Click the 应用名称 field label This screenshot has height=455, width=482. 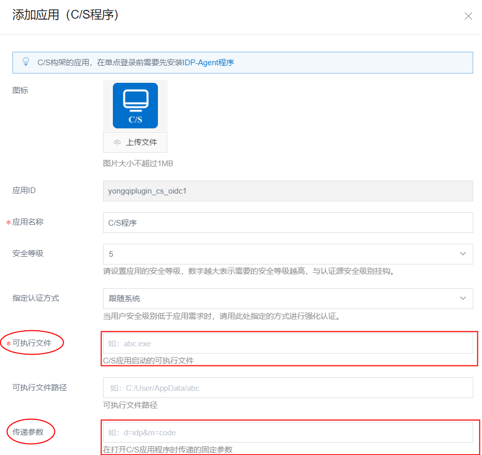[x=28, y=222]
